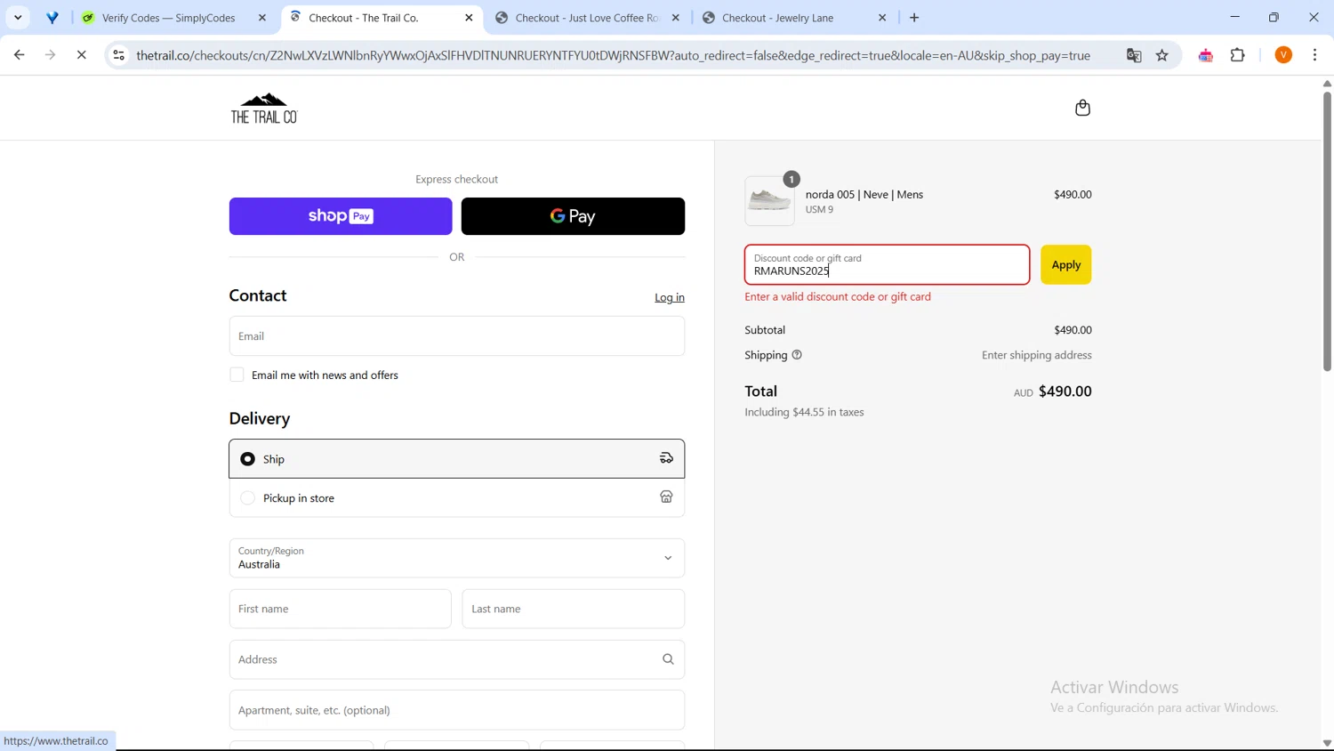This screenshot has height=751, width=1334.
Task: Click the Pickup in store shop icon
Action: click(x=666, y=497)
